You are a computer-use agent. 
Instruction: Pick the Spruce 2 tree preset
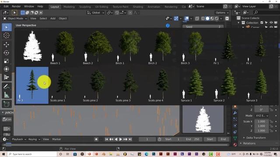pos(228,85)
